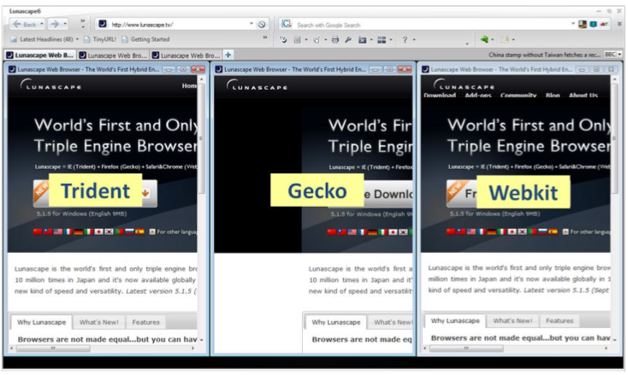Open What's New! tab in Webkit window
Screen dimensions: 628x375
click(x=512, y=320)
